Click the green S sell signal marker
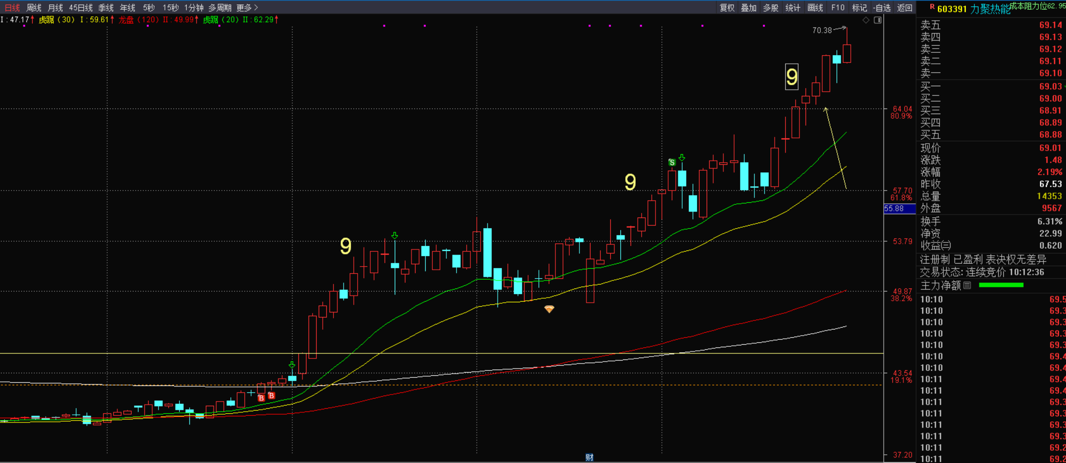This screenshot has width=1066, height=463. coord(672,163)
